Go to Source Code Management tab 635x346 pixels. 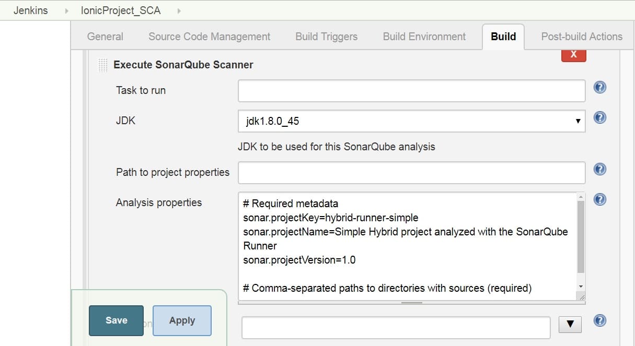[x=209, y=37]
